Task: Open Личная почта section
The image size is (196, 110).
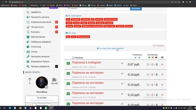Action: click(37, 27)
